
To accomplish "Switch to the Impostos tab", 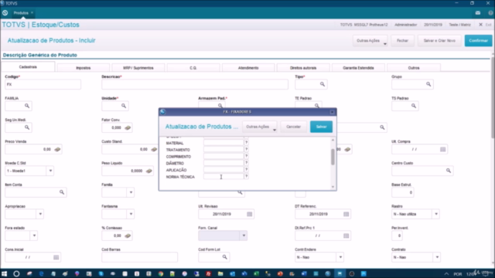I will coord(84,68).
